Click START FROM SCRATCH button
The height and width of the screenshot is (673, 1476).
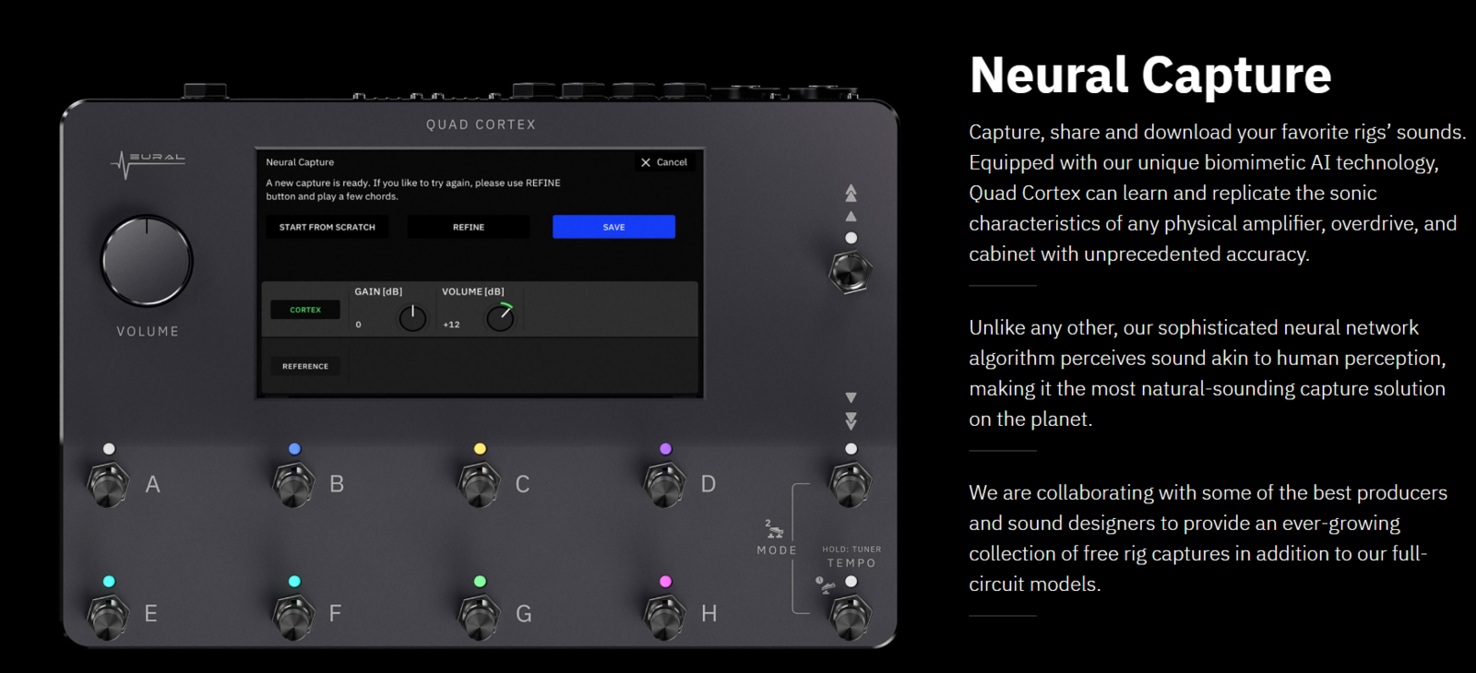[327, 227]
